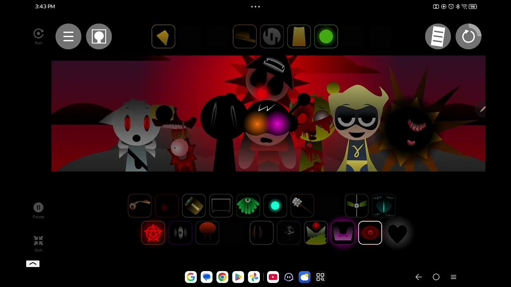Select the glowing purple bow icon
Screen dimensions: 511x287
[343, 233]
